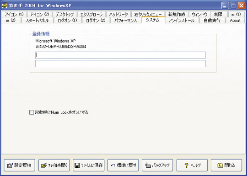Open the アンインストール tab
The height and width of the screenshot is (176, 247).
(182, 20)
